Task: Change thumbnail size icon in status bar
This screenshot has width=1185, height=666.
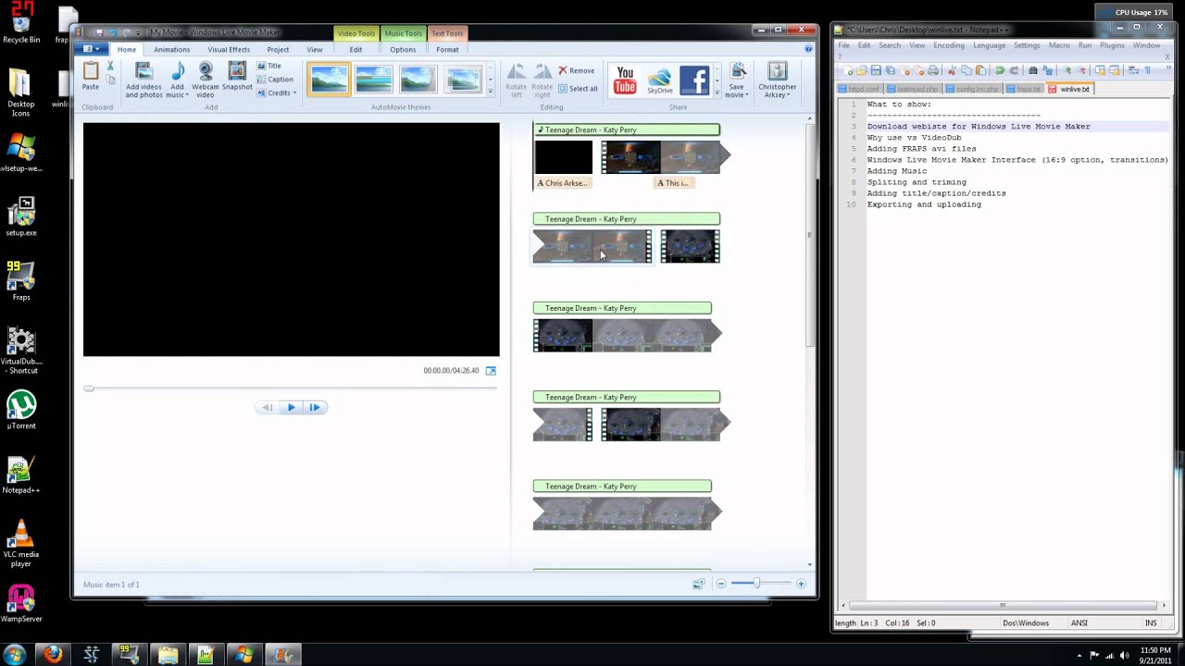Action: click(x=698, y=584)
